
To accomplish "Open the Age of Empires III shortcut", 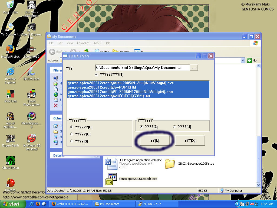I will click(x=32, y=28).
